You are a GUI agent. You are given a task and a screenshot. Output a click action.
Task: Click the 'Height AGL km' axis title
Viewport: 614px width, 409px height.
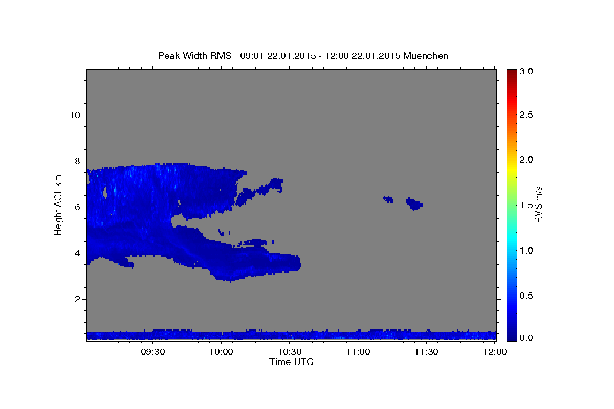(59, 204)
